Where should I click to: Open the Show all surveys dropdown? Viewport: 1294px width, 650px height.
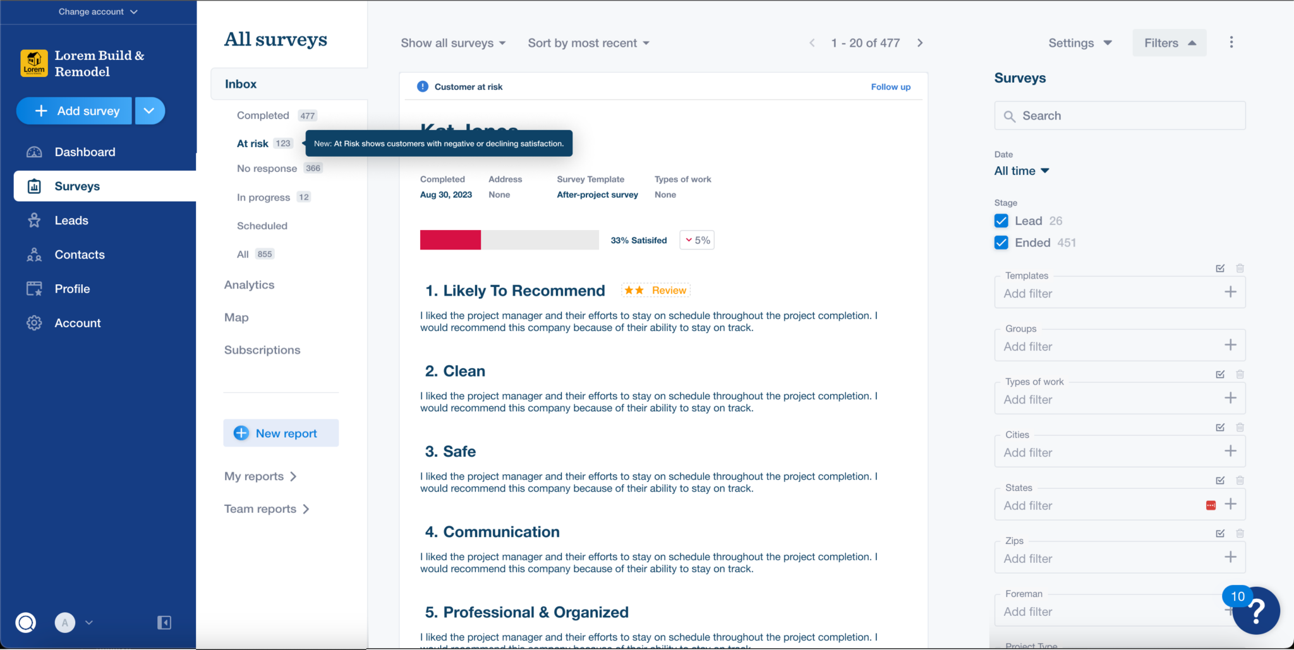click(x=453, y=43)
